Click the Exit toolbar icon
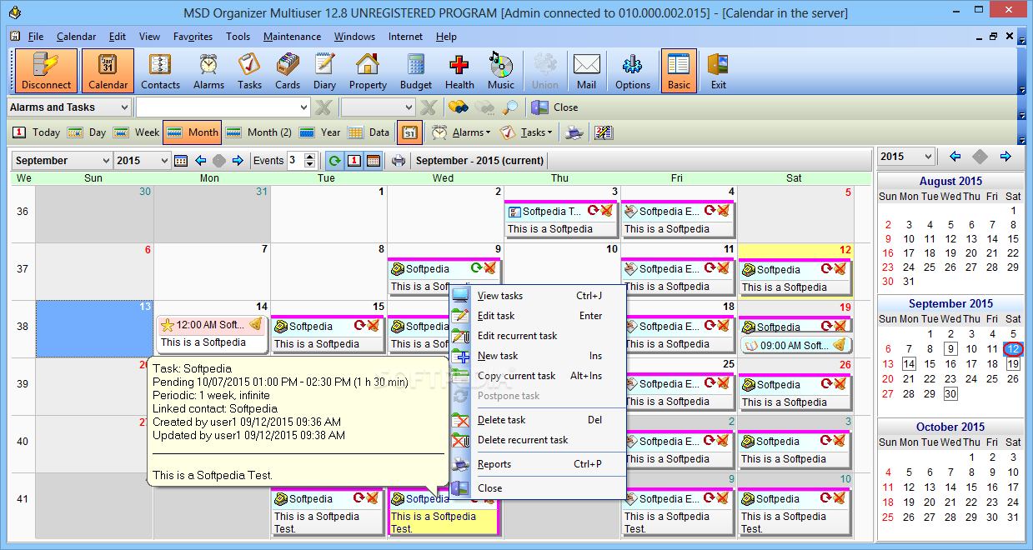Image resolution: width=1033 pixels, height=550 pixels. coord(718,71)
